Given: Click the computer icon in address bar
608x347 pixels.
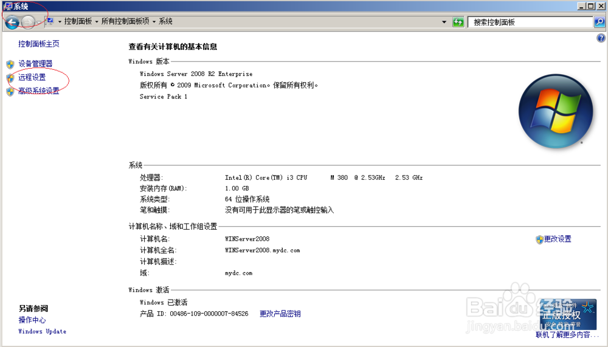Looking at the screenshot, I should coord(50,21).
